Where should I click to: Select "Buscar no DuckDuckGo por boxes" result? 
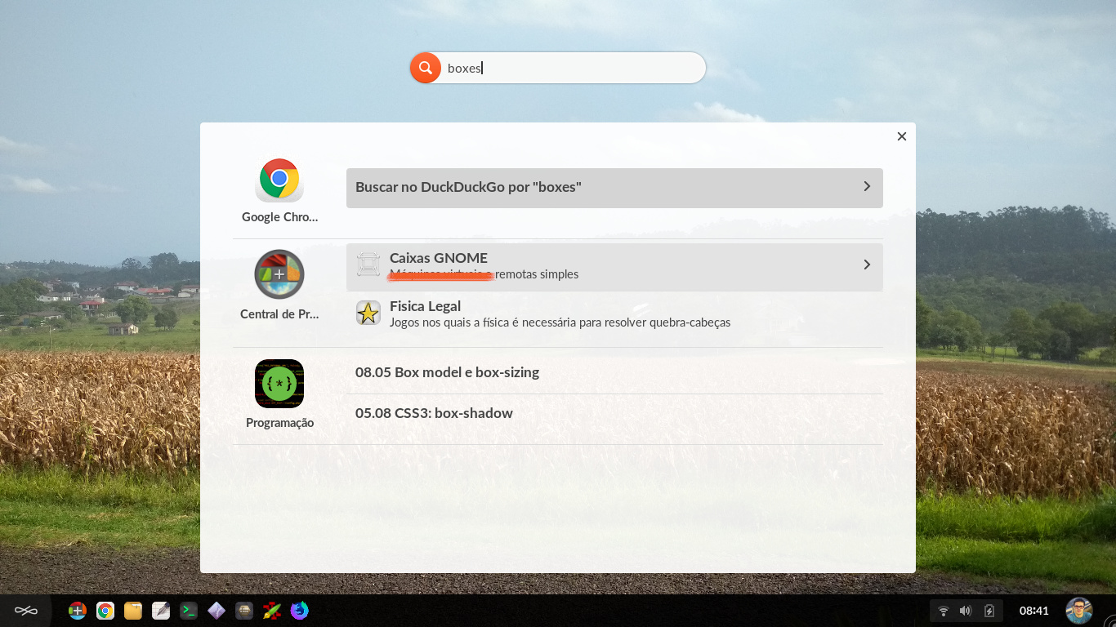coord(614,188)
